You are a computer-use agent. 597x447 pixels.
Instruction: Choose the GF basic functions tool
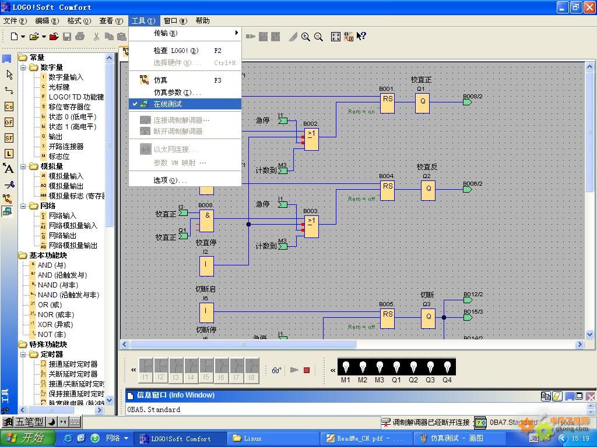coord(9,122)
